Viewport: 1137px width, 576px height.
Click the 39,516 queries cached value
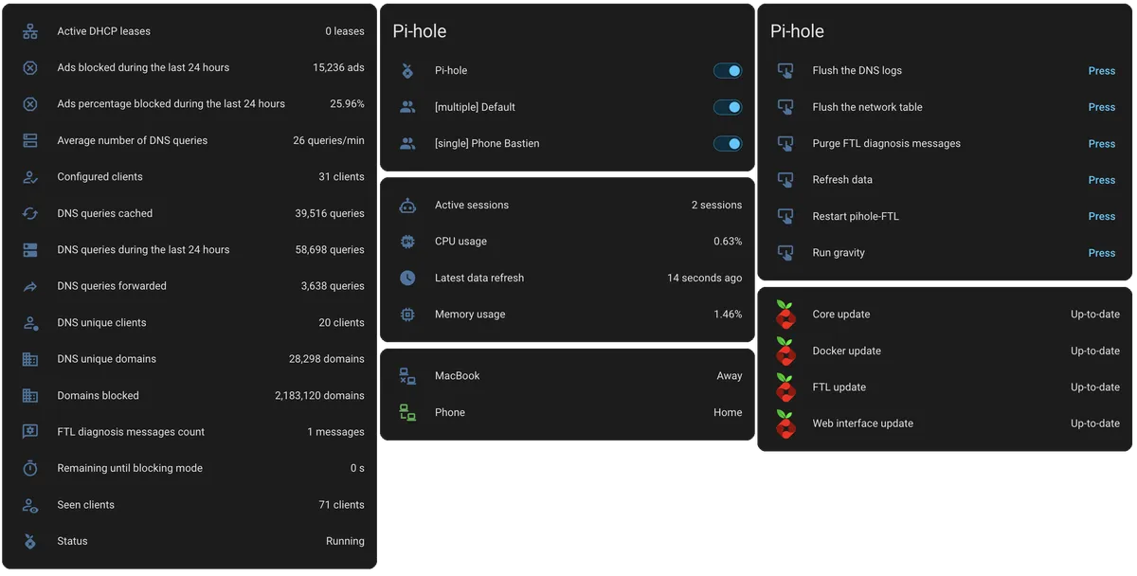330,214
